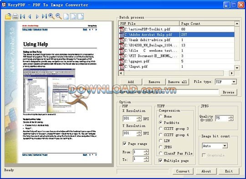This screenshot has width=246, height=179.
Task: Click the VeryPDF app icon in title bar
Action: 4,5
